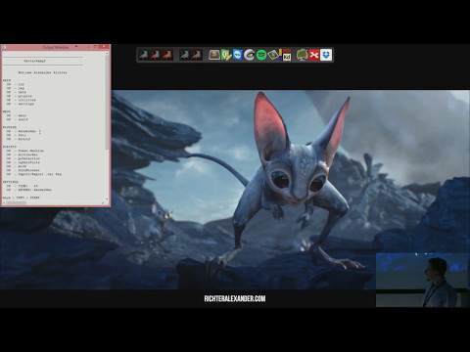
Task: Click the Output Window scroll down arrow
Action: click(x=107, y=198)
